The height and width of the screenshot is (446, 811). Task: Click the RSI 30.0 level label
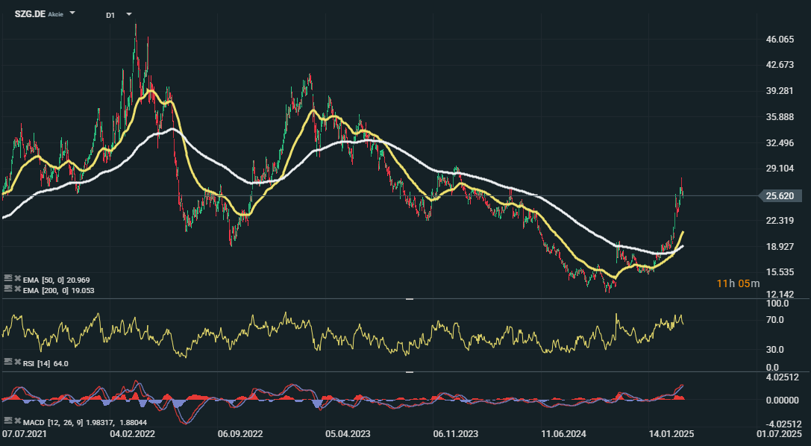coord(774,350)
